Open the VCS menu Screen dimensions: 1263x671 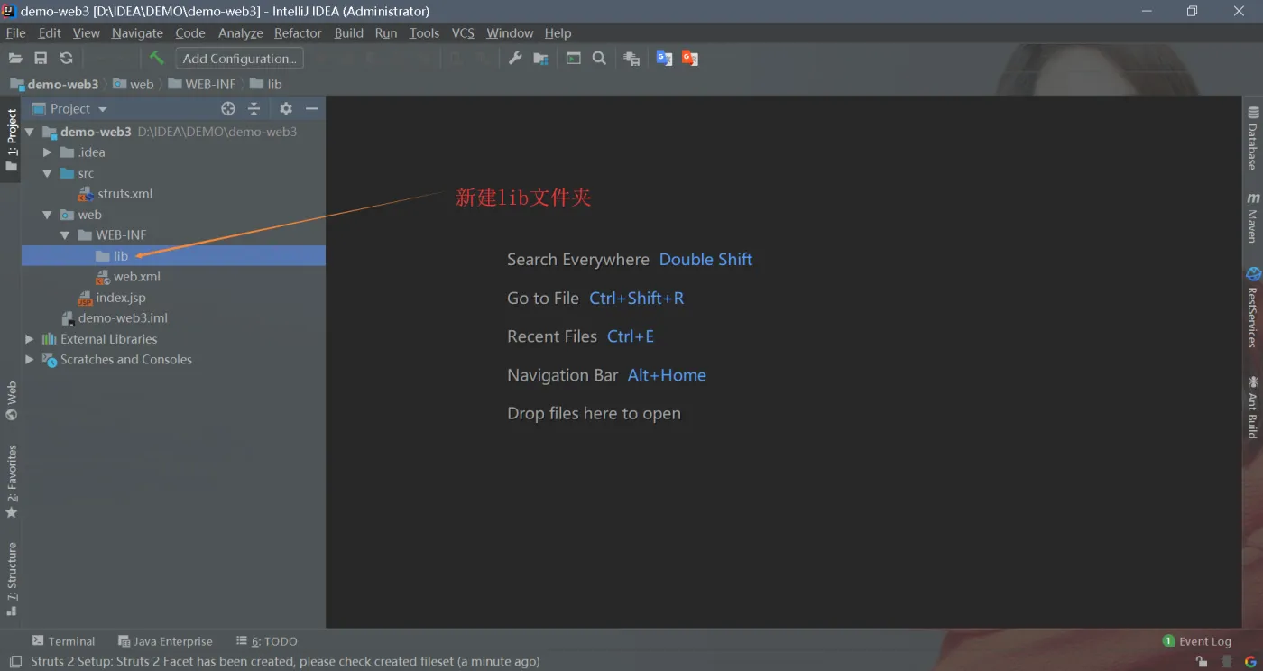coord(463,32)
